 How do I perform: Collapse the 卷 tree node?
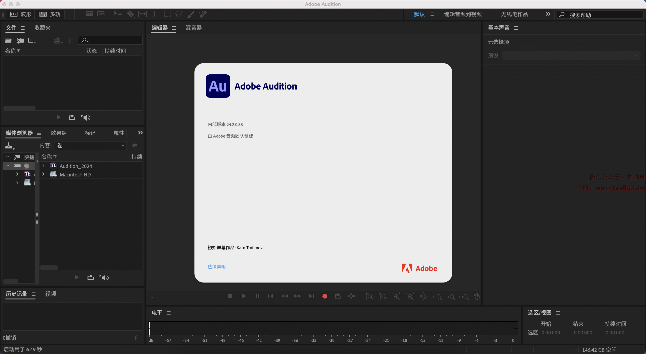point(8,166)
